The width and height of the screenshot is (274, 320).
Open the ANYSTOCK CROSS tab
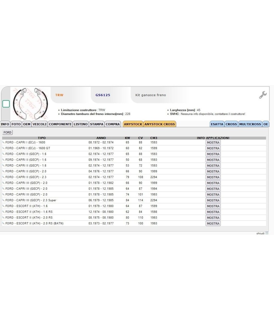tap(160, 124)
